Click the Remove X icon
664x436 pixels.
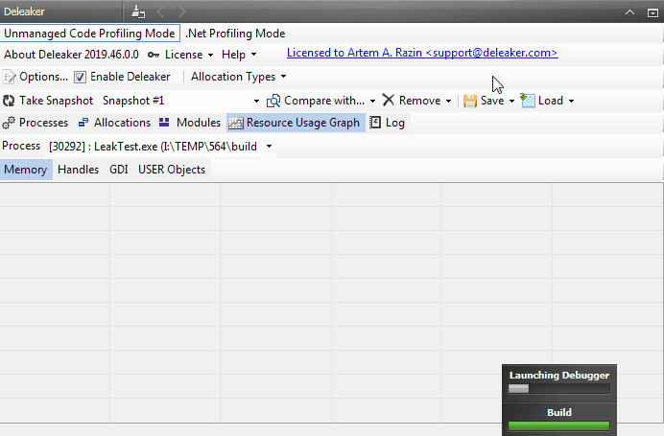point(389,101)
